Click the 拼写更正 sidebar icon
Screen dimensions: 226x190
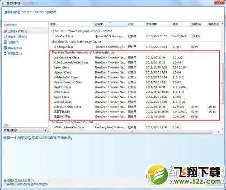[5, 54]
